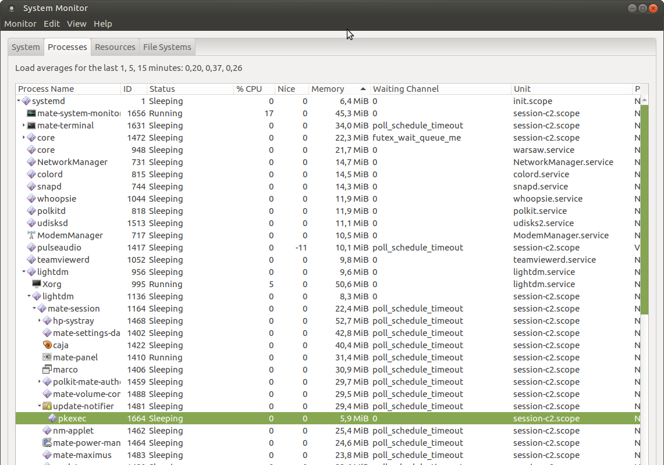664x465 pixels.
Task: Click the NetworkManager process icon
Action: point(31,162)
